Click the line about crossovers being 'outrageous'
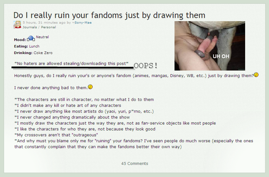269x177 pixels. pyautogui.click(x=56, y=135)
